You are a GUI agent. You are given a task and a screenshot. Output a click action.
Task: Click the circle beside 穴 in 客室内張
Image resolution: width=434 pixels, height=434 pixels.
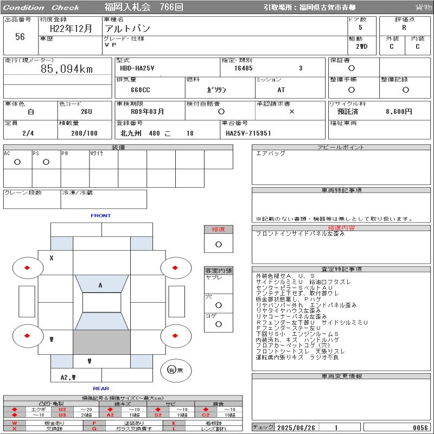coord(219,305)
